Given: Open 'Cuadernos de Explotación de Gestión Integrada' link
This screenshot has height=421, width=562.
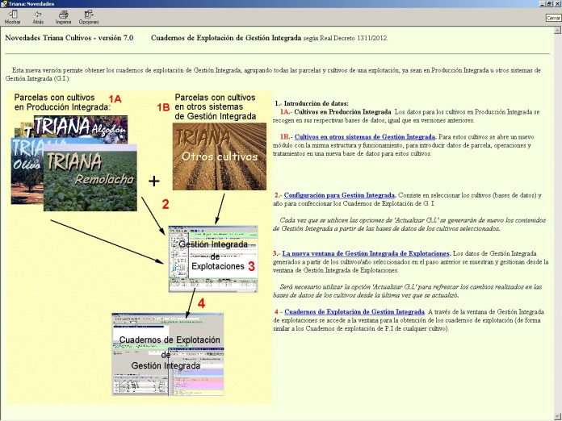Looking at the screenshot, I should pos(354,311).
